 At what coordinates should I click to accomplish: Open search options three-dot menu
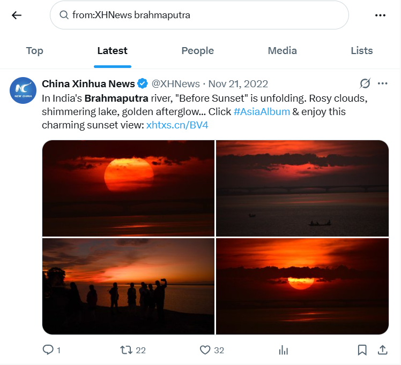(380, 15)
